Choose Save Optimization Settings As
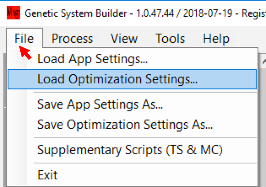The image size is (266, 187). (125, 124)
